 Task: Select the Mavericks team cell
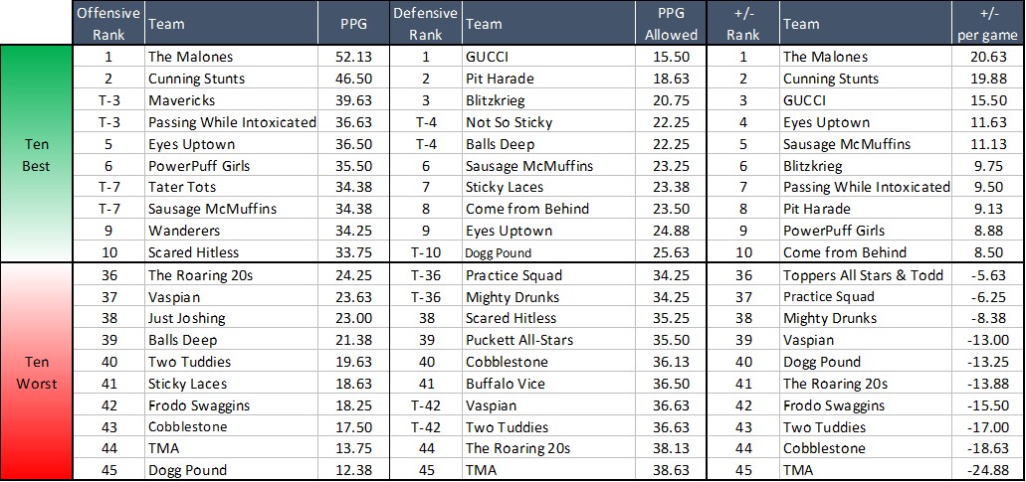point(182,100)
